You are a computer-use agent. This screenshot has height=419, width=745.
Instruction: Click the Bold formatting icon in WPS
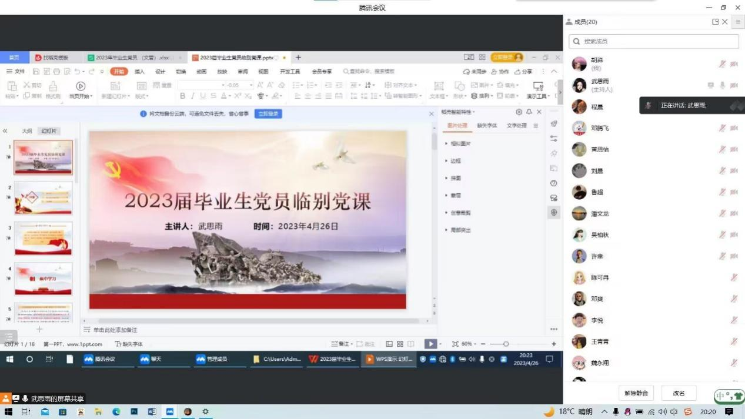click(183, 96)
